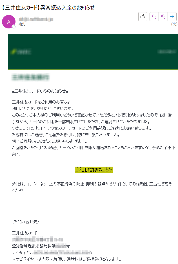Open the ご利用確認はこちら highlighted link
The image size is (178, 264).
pos(94,169)
